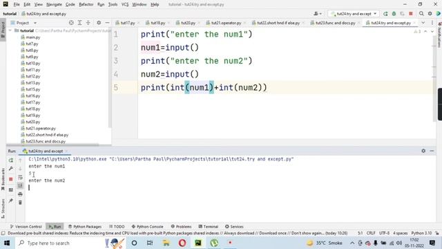Toggle soft-wrap in Run console
The width and height of the screenshot is (442, 249).
(20, 177)
